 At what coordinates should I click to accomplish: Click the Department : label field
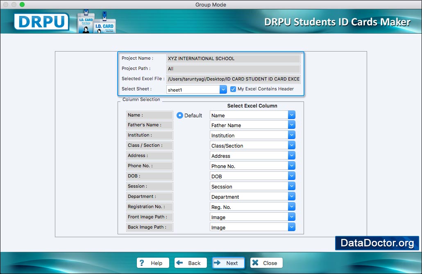tap(150, 196)
